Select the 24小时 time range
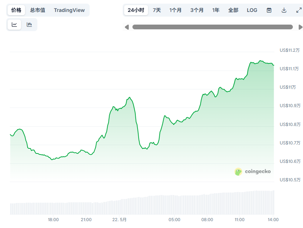The width and height of the screenshot is (303, 228). point(136,10)
